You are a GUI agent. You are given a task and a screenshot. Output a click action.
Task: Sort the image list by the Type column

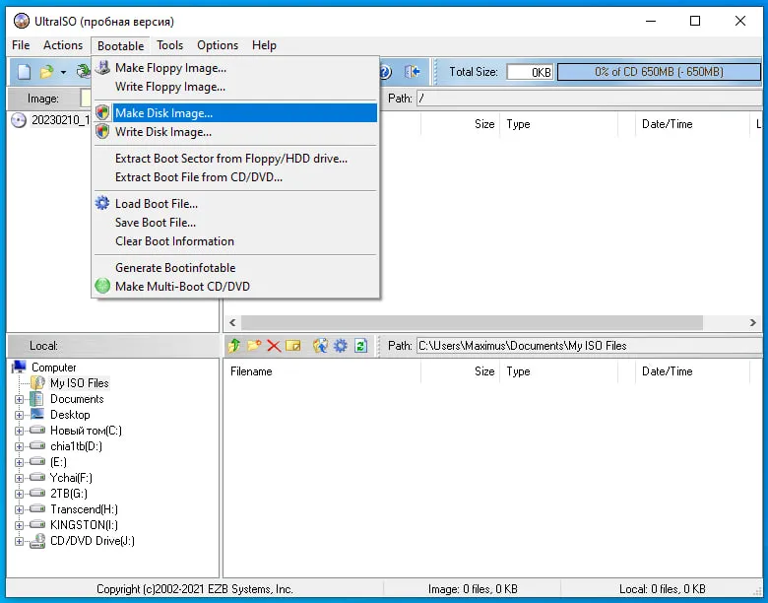pyautogui.click(x=559, y=124)
